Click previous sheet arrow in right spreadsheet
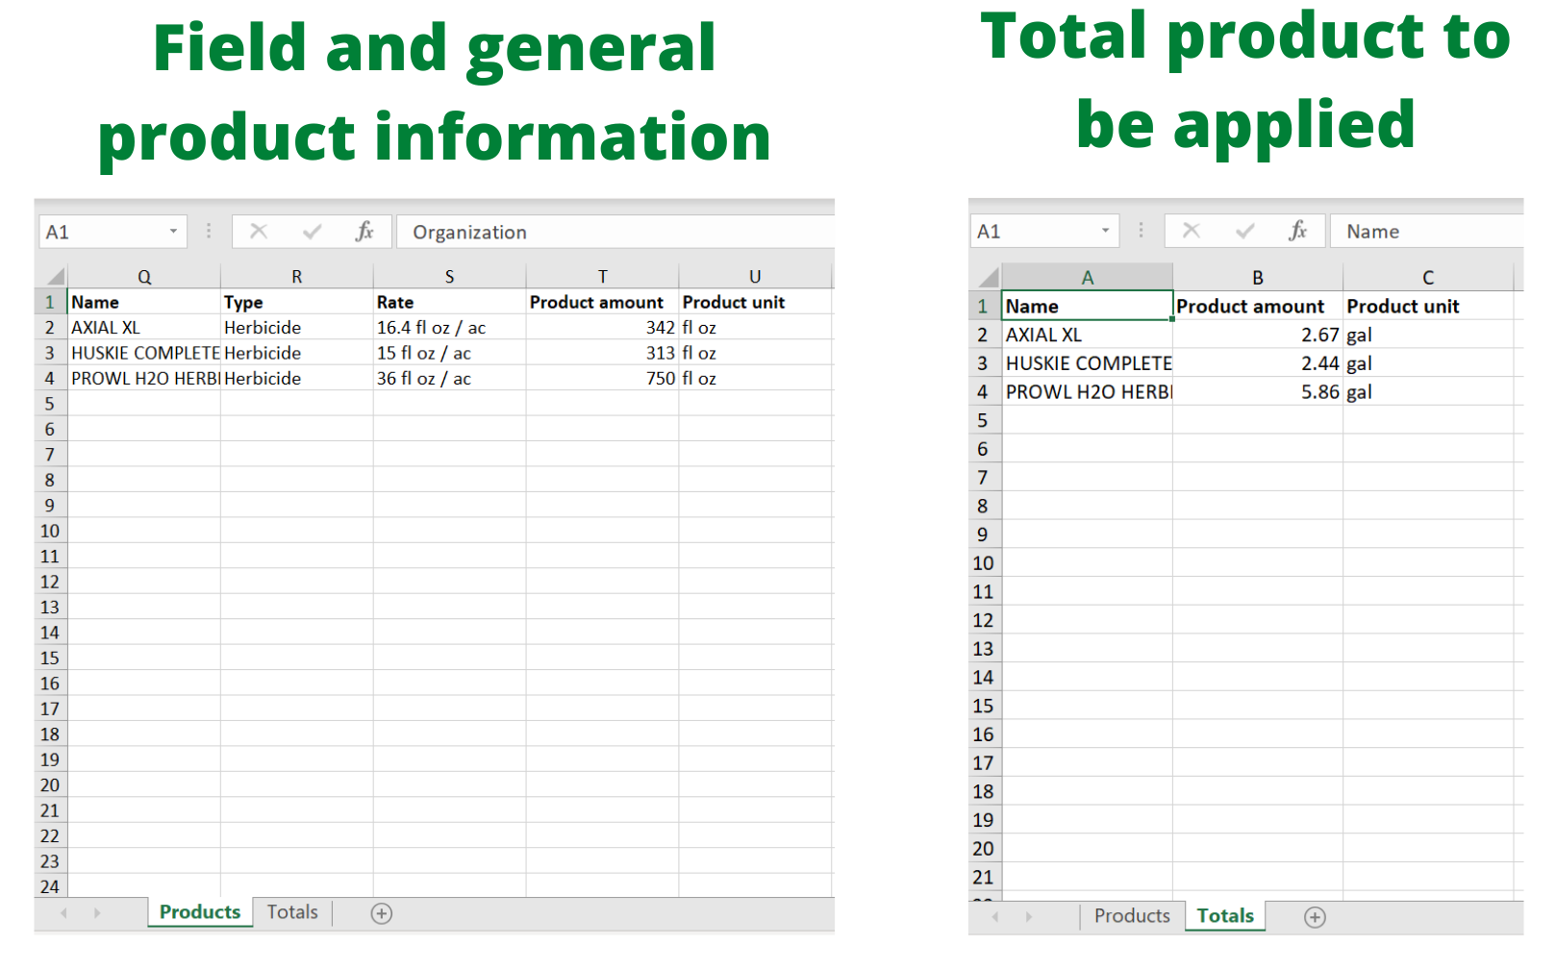 995,917
